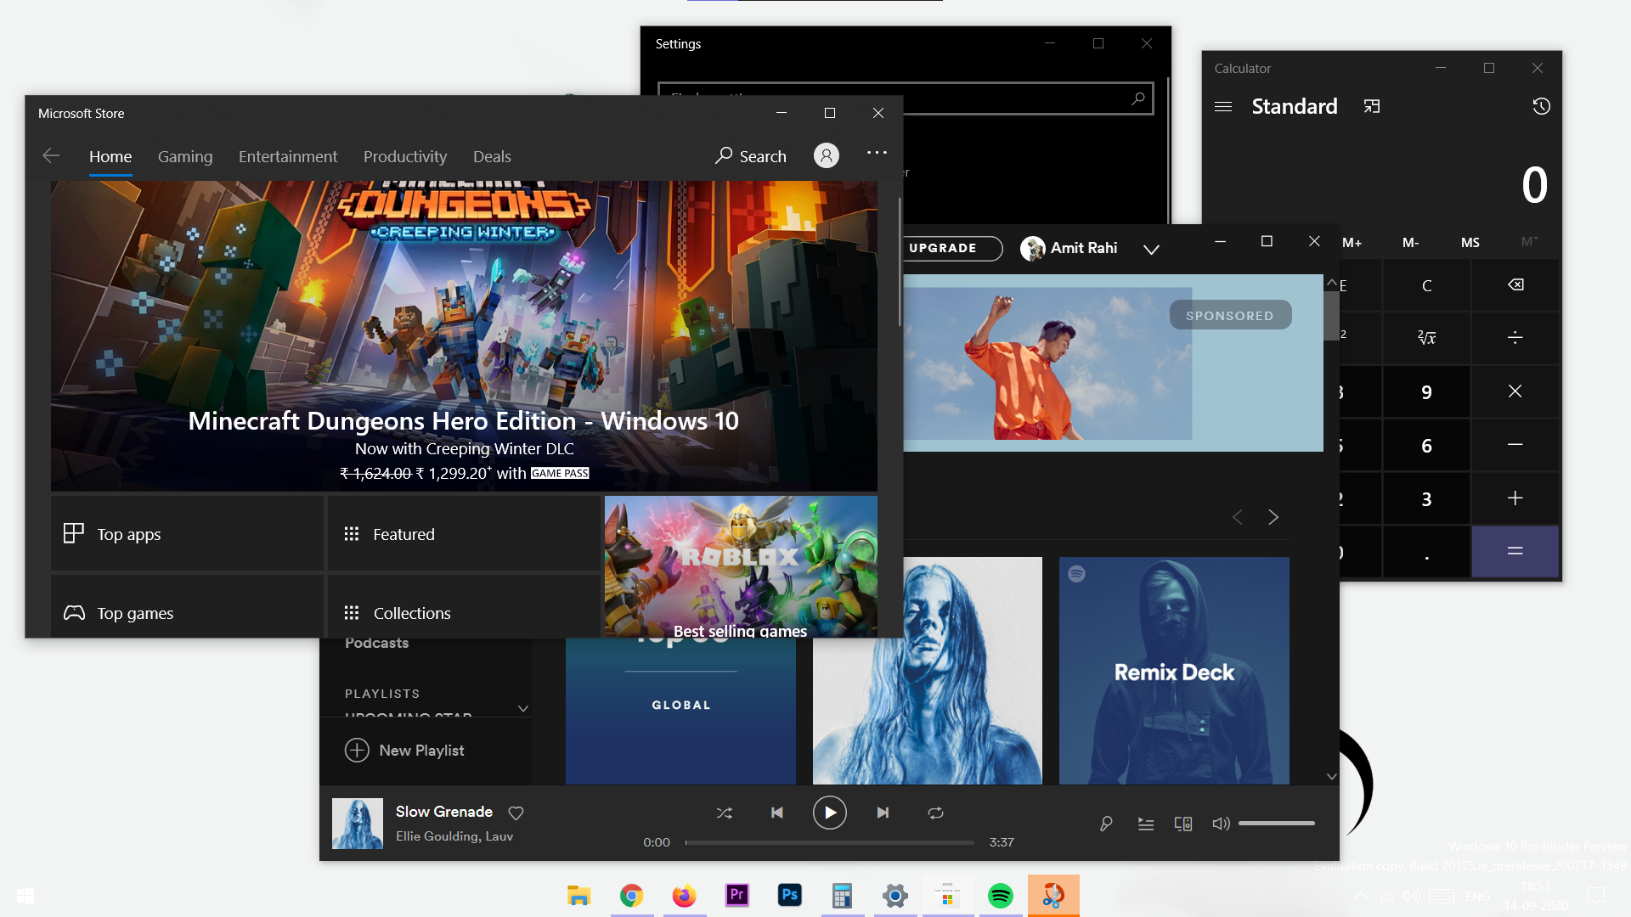Open Top games tile

[x=187, y=606]
